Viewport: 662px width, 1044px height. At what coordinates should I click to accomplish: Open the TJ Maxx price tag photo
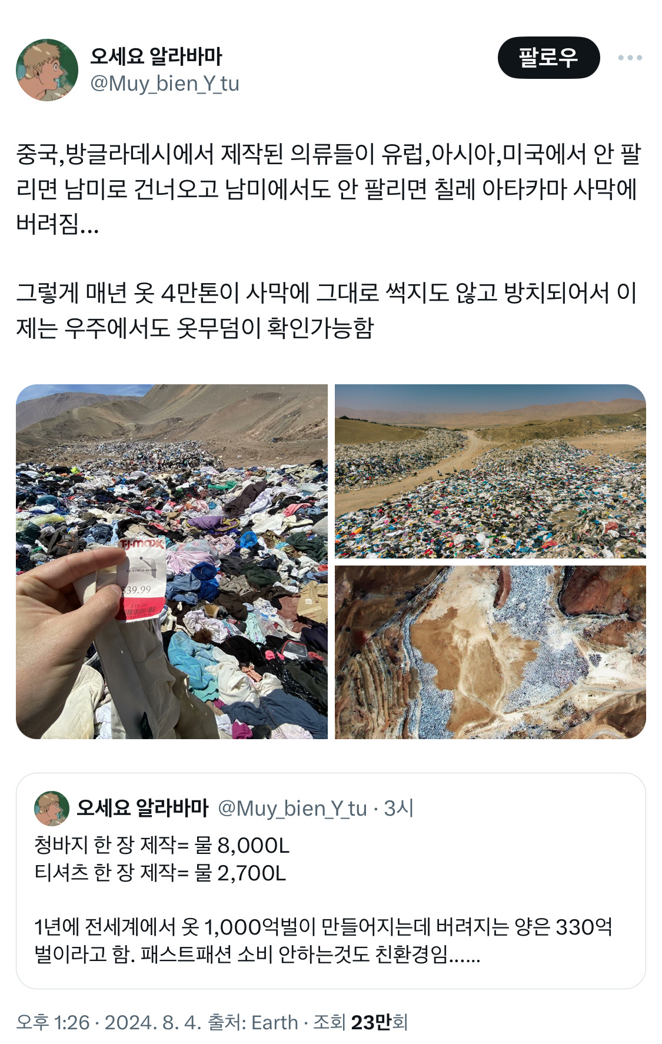[x=172, y=561]
